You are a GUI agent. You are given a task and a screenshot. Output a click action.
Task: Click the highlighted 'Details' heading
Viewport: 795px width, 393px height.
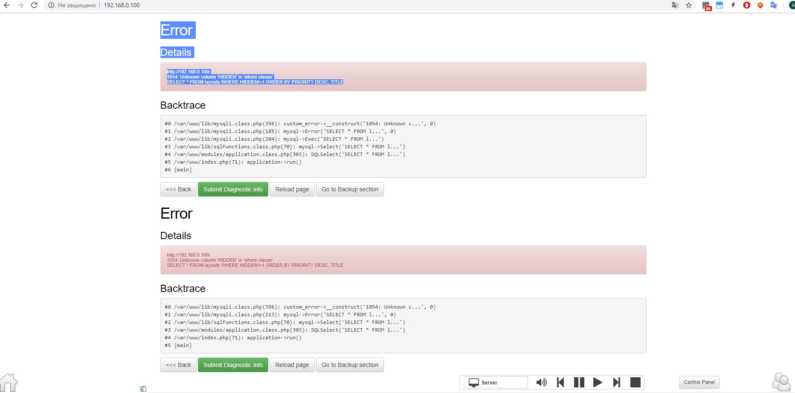(x=176, y=52)
